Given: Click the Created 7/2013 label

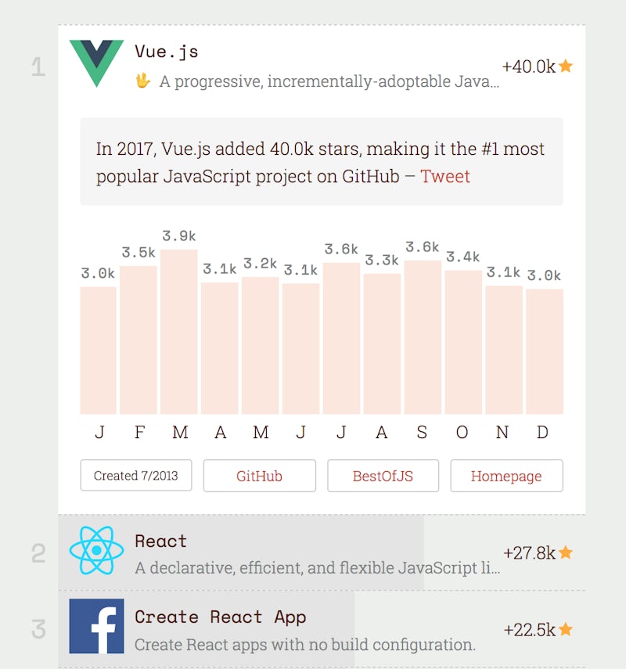Looking at the screenshot, I should point(136,476).
